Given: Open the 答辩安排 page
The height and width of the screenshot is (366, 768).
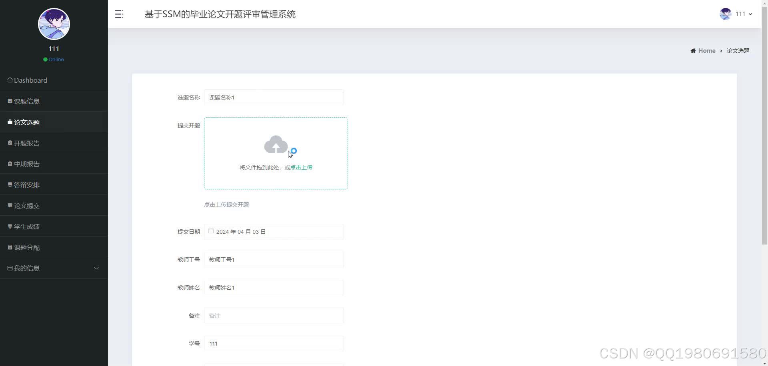Looking at the screenshot, I should 26,184.
